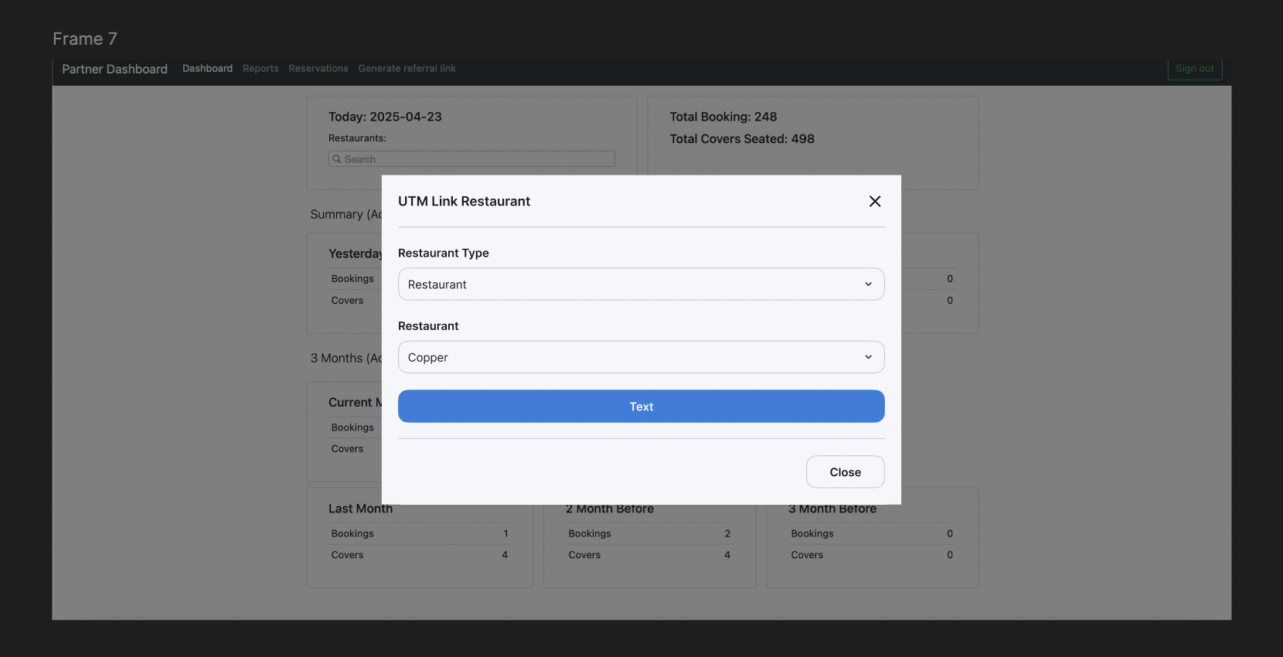Switch to the Dashboard nav item

pyautogui.click(x=207, y=69)
